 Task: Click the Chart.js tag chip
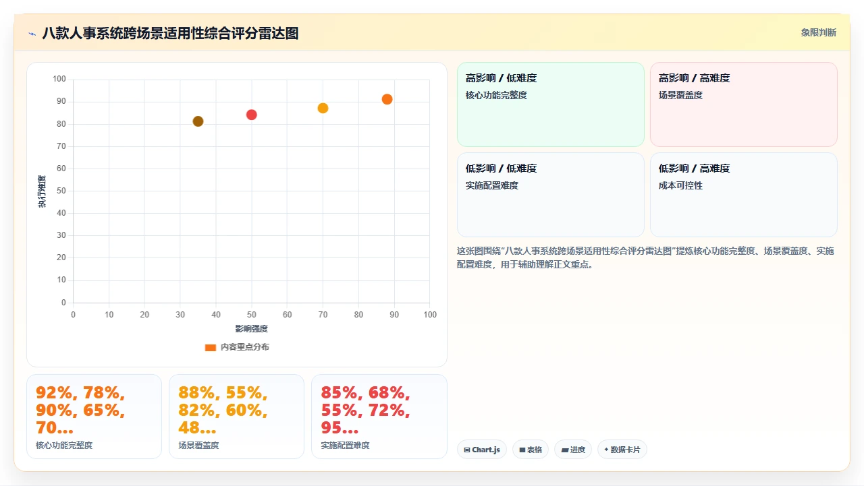tap(482, 450)
